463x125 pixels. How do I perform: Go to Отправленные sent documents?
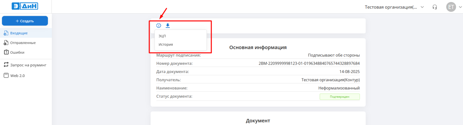pyautogui.click(x=23, y=43)
